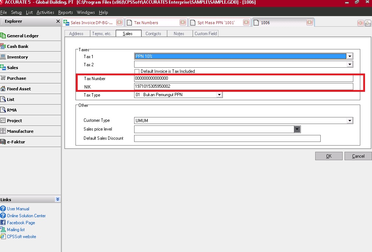The image size is (372, 252).
Task: Open the Online Solution Center link
Action: 26,215
